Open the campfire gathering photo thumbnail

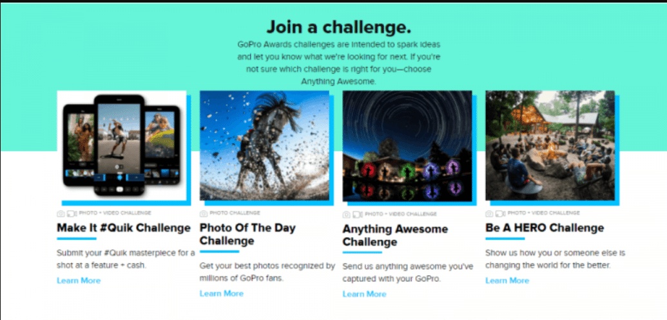[x=550, y=146]
